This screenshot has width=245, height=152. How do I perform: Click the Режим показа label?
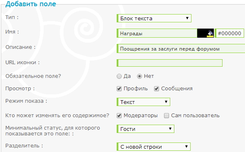26,101
